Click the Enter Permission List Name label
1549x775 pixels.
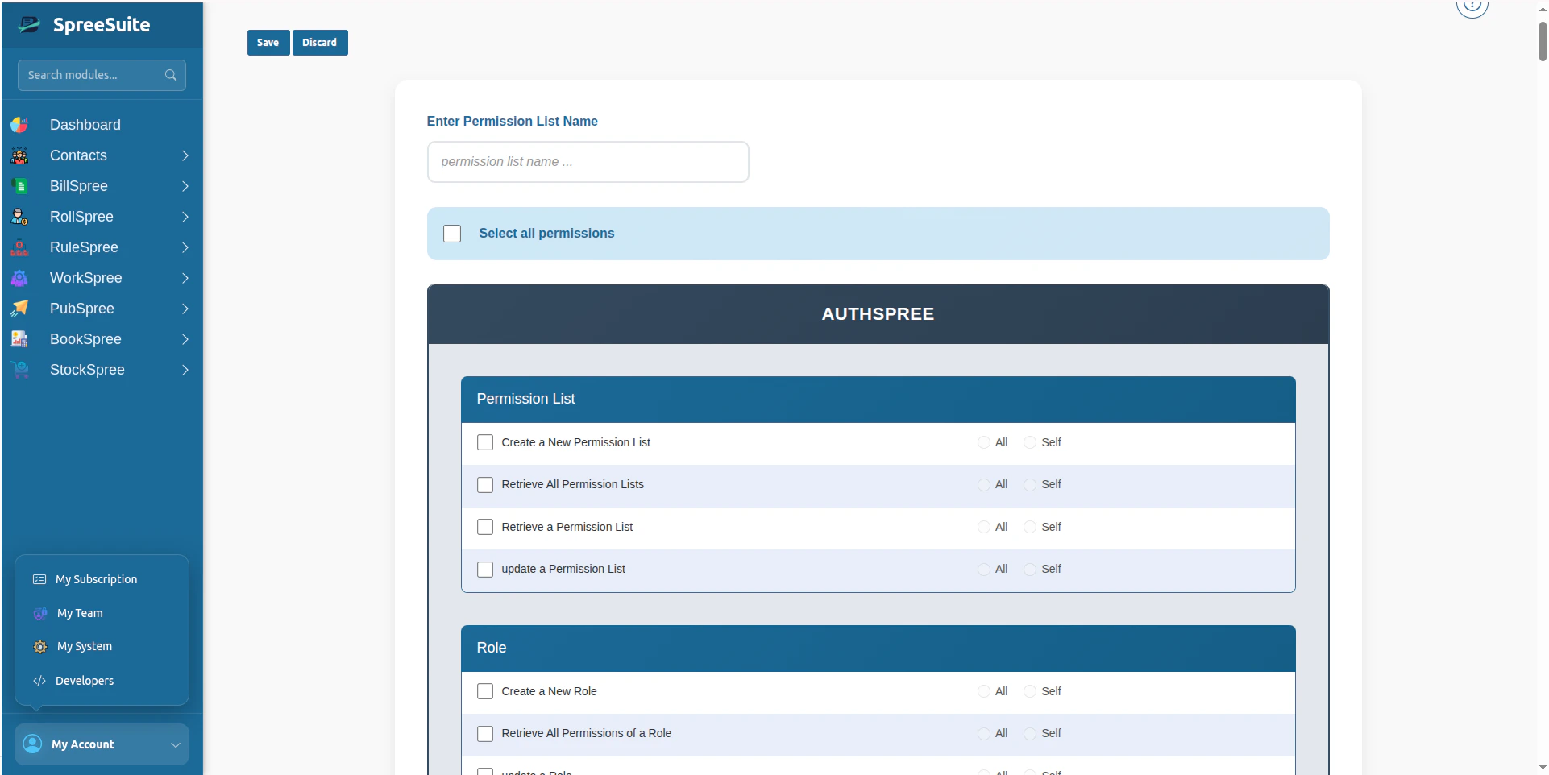pos(512,122)
